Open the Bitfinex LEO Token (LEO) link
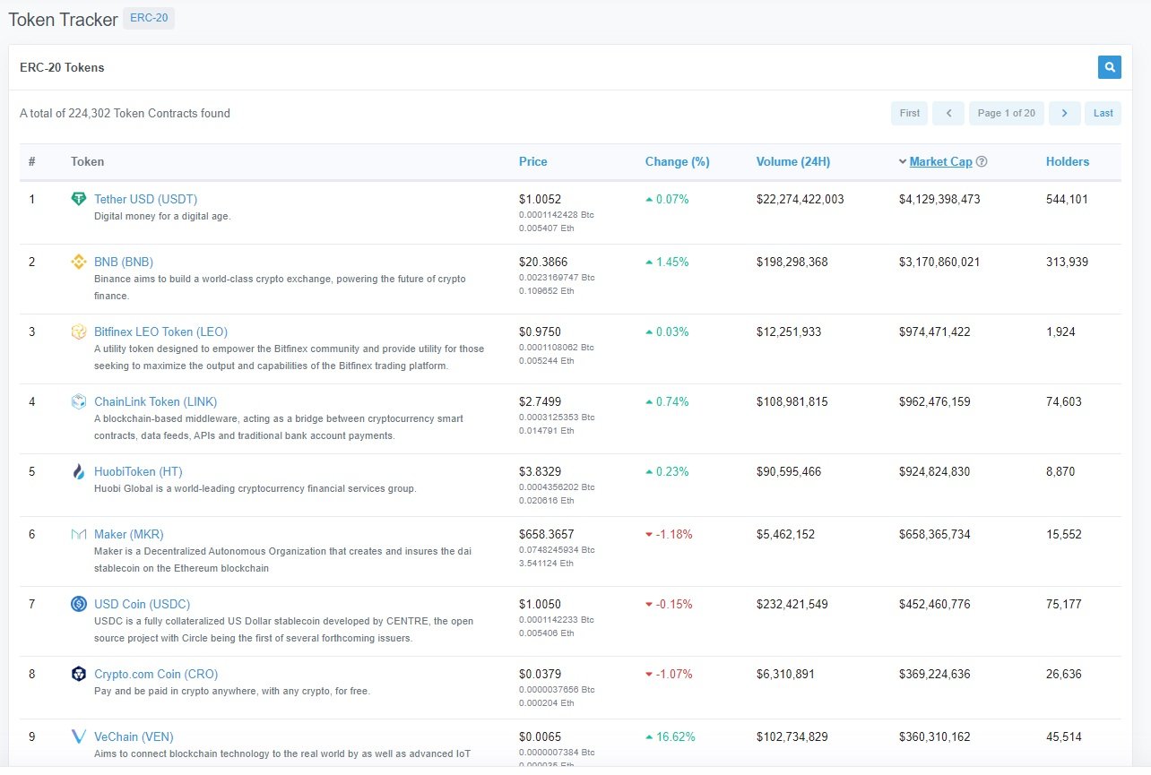The width and height of the screenshot is (1151, 775). point(160,332)
